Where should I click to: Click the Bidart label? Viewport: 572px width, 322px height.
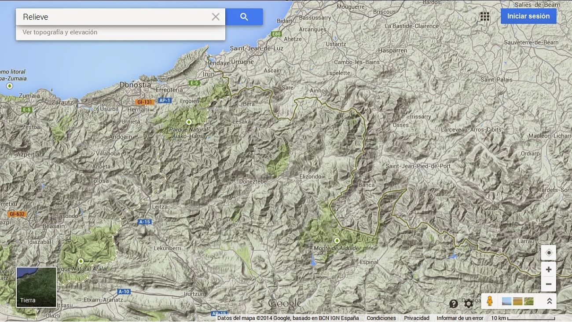pyautogui.click(x=284, y=21)
